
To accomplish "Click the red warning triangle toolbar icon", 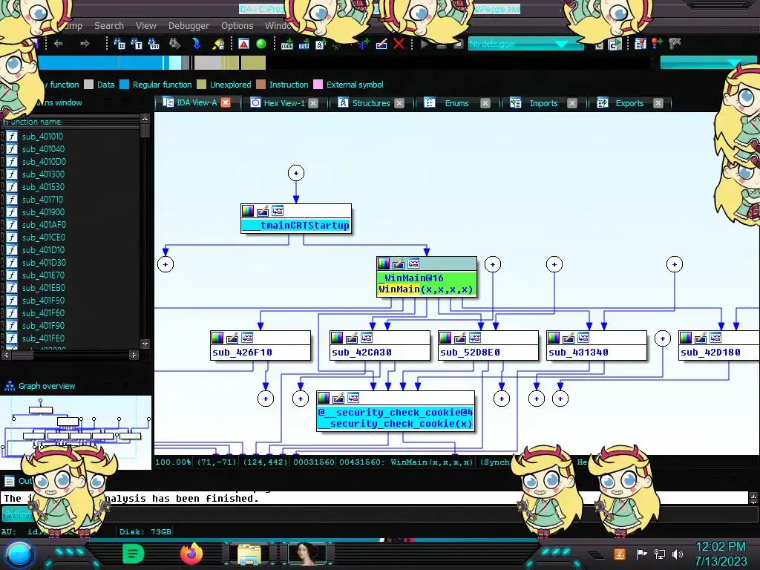I will click(243, 44).
